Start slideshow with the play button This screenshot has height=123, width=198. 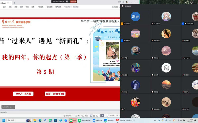[102, 116]
